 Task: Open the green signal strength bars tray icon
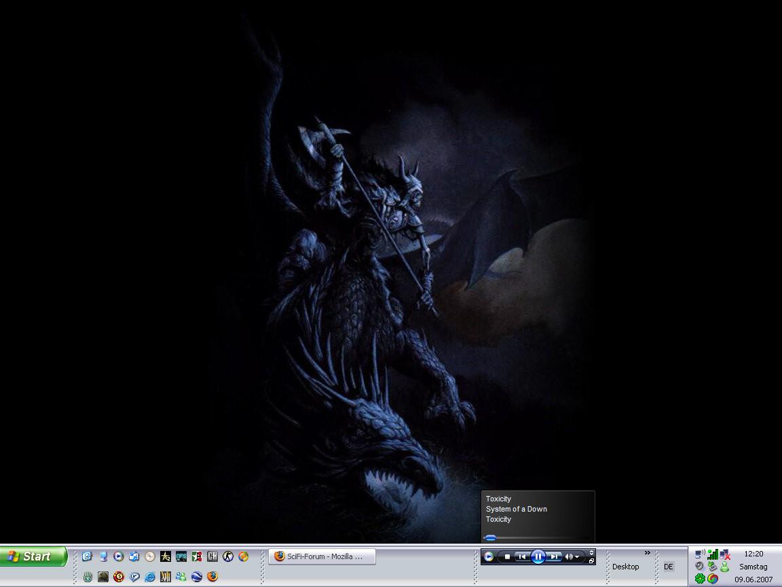coord(713,554)
